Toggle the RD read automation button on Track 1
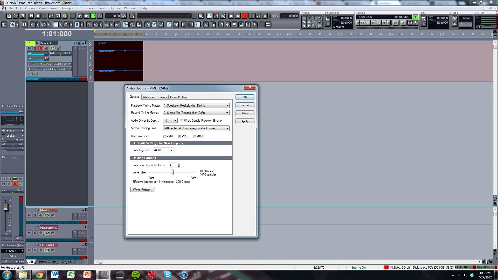This screenshot has width=498, height=280. point(52,48)
